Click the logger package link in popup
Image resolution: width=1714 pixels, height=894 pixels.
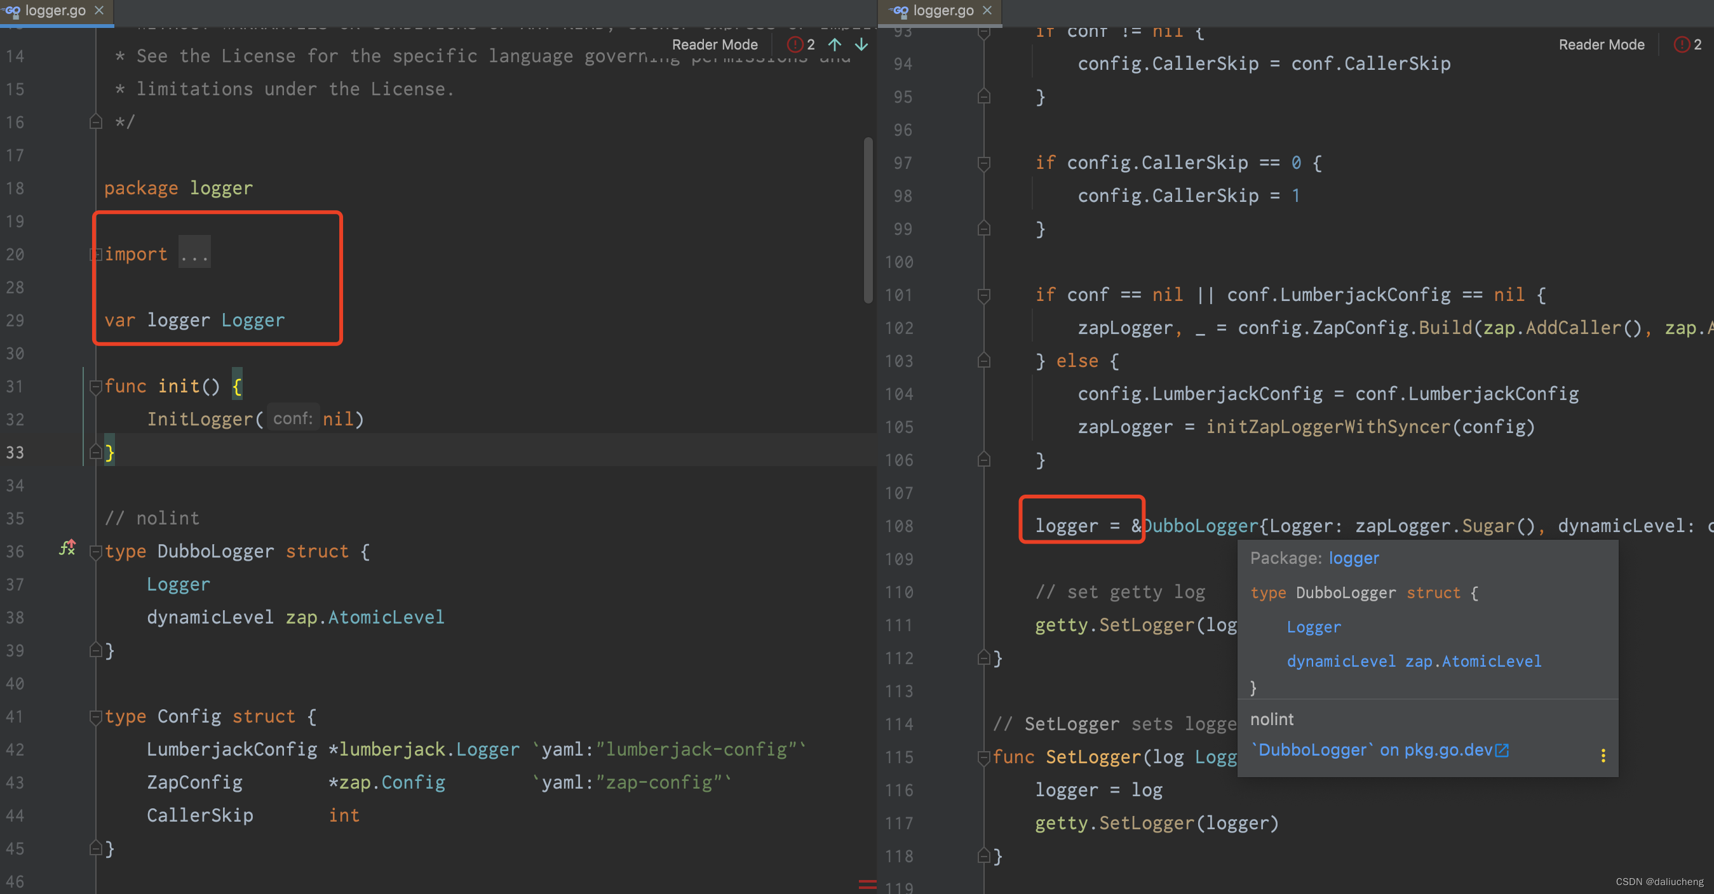click(1354, 558)
